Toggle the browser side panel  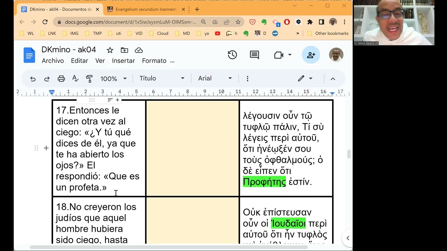tap(321, 22)
